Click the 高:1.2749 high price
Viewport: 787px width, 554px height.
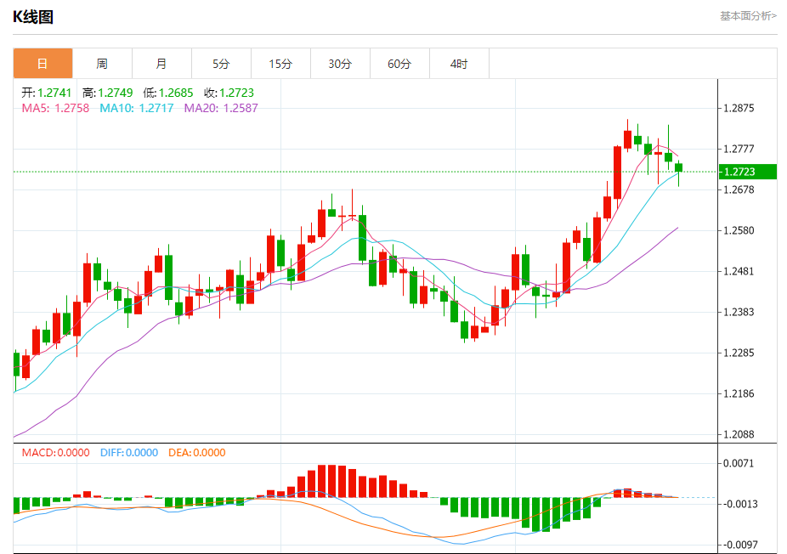point(107,93)
